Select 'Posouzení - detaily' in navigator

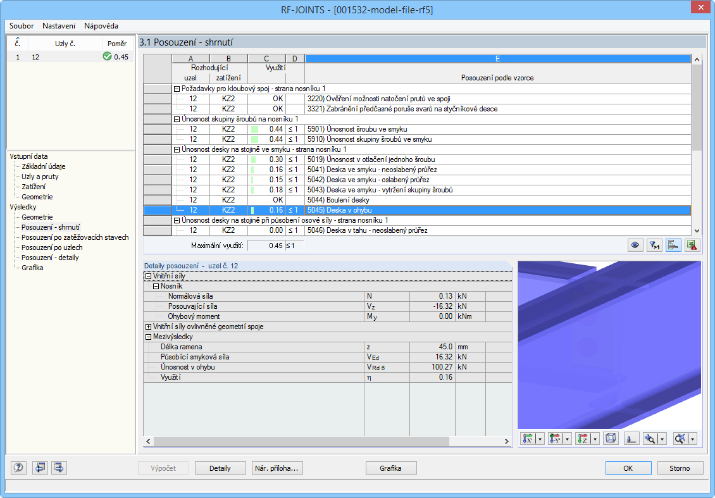click(x=50, y=258)
